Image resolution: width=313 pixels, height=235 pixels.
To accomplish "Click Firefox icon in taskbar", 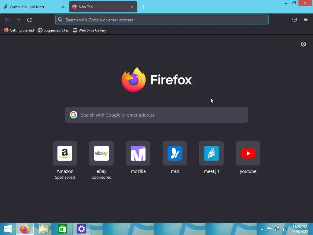I will [25, 229].
